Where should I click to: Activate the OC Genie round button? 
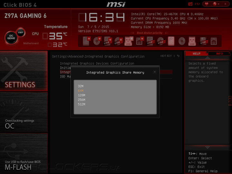11,37
